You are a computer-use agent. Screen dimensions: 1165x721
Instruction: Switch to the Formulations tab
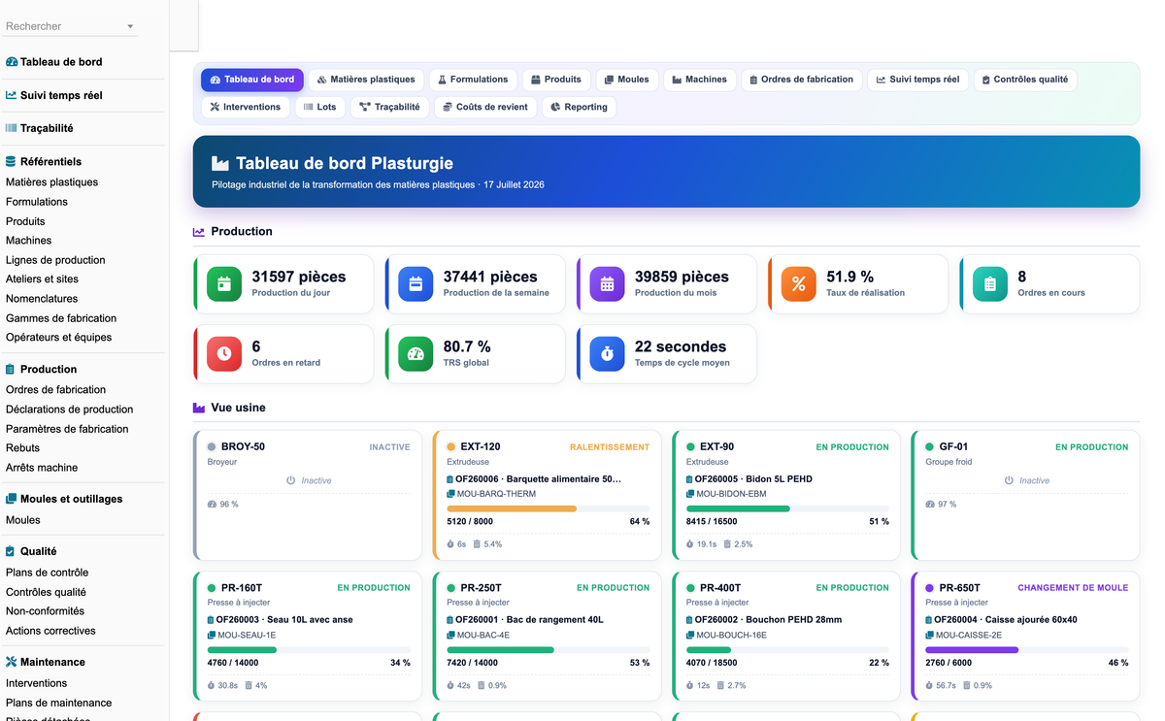(473, 80)
